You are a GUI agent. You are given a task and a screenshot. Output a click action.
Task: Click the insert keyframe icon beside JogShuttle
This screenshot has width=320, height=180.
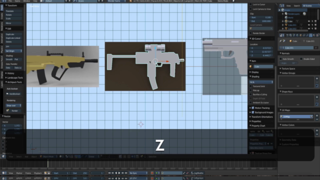point(184,173)
